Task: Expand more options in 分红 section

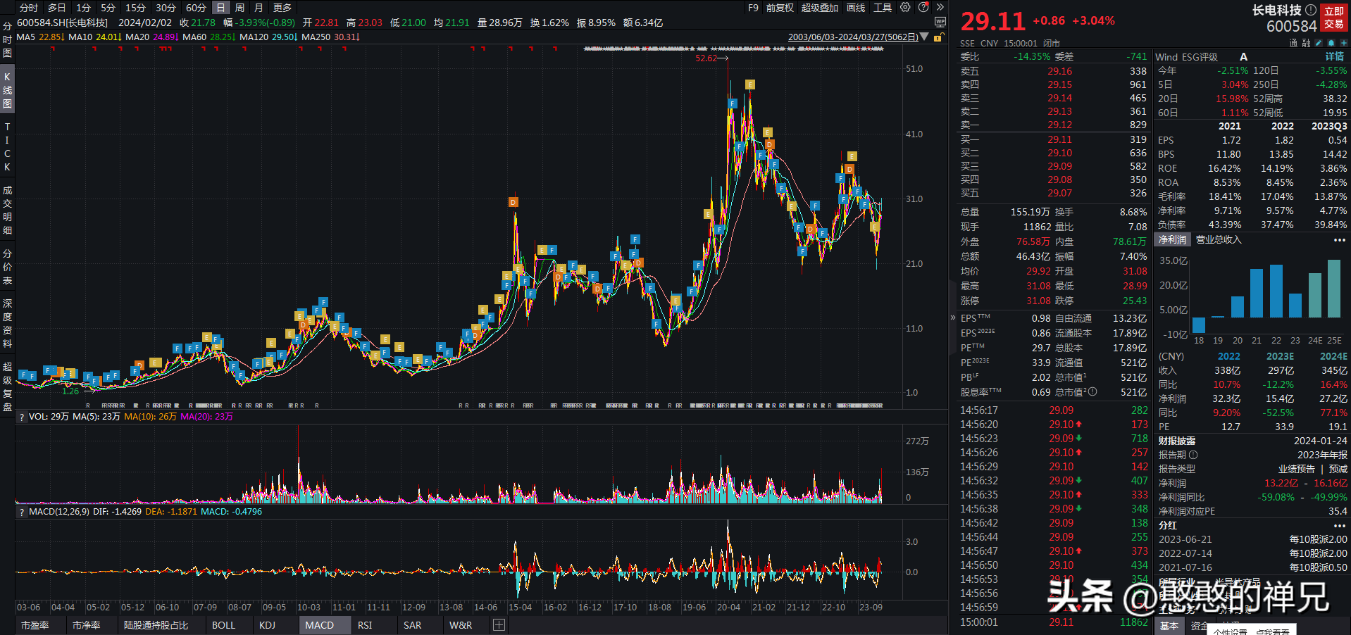Action: coord(1339,525)
